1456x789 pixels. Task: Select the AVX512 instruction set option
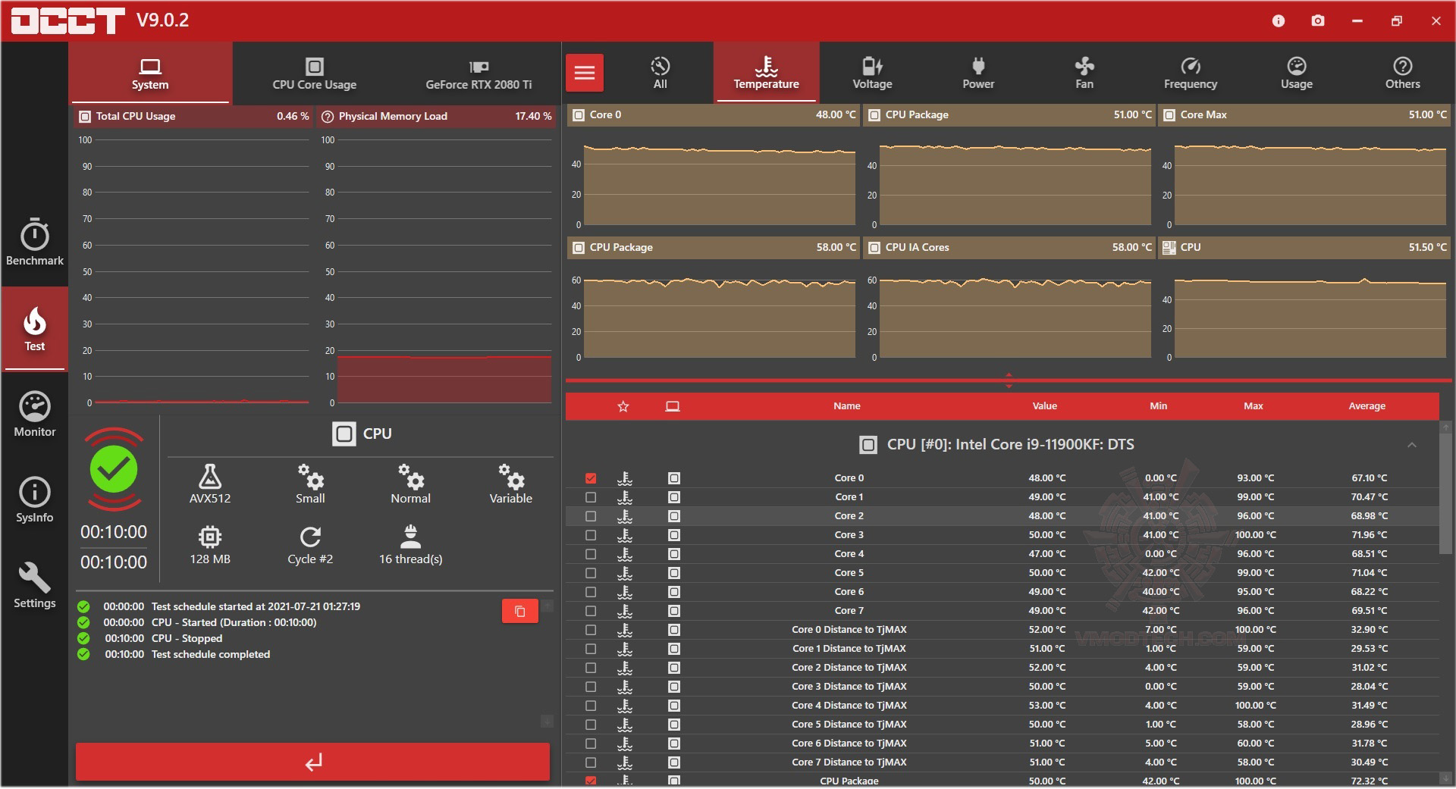point(210,484)
